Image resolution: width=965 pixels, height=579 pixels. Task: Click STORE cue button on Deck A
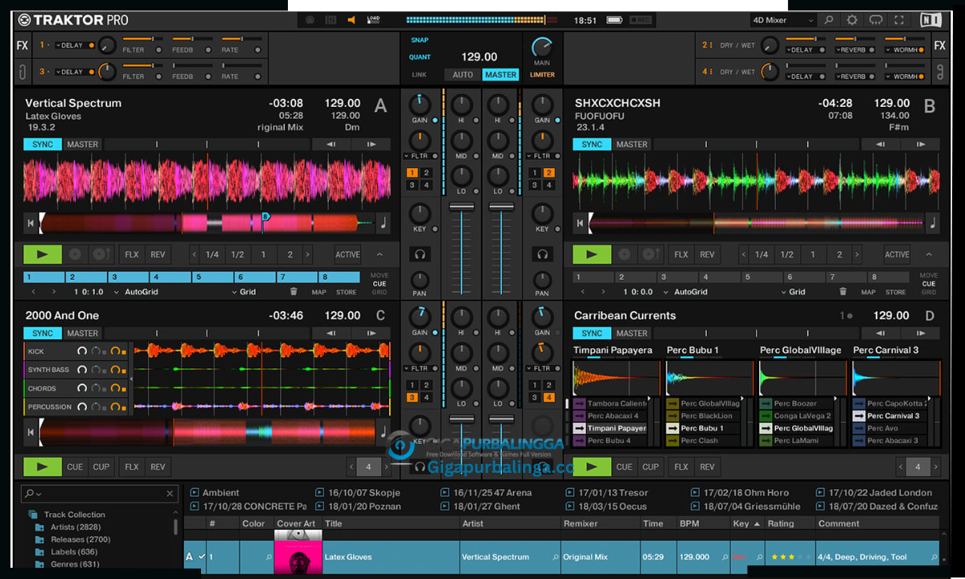[x=347, y=292]
